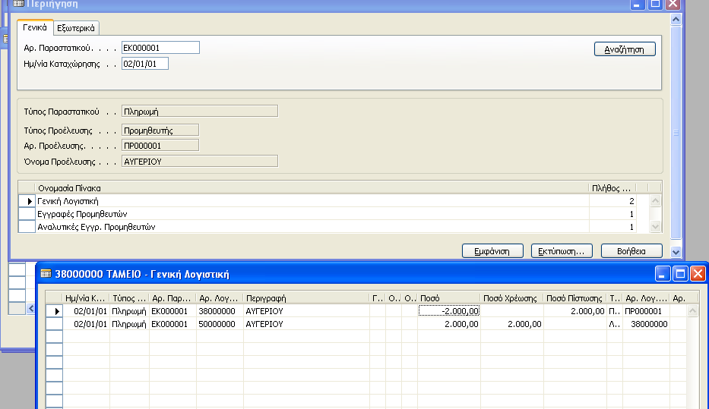Viewport: 709px width, 409px height.
Task: Click account number 50000000 in second row
Action: tap(219, 324)
